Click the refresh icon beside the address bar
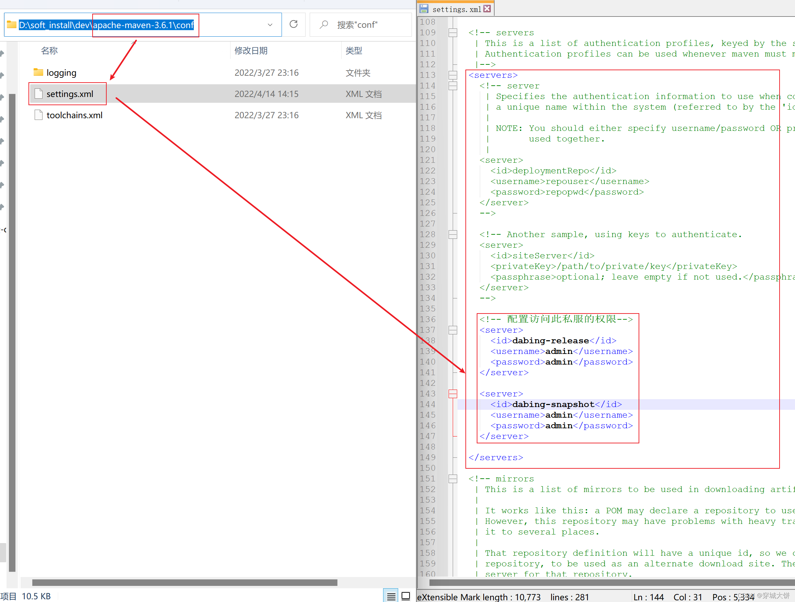This screenshot has width=795, height=602. [294, 24]
